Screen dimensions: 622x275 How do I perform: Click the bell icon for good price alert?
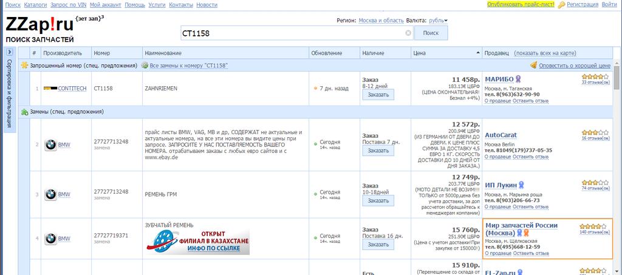533,65
